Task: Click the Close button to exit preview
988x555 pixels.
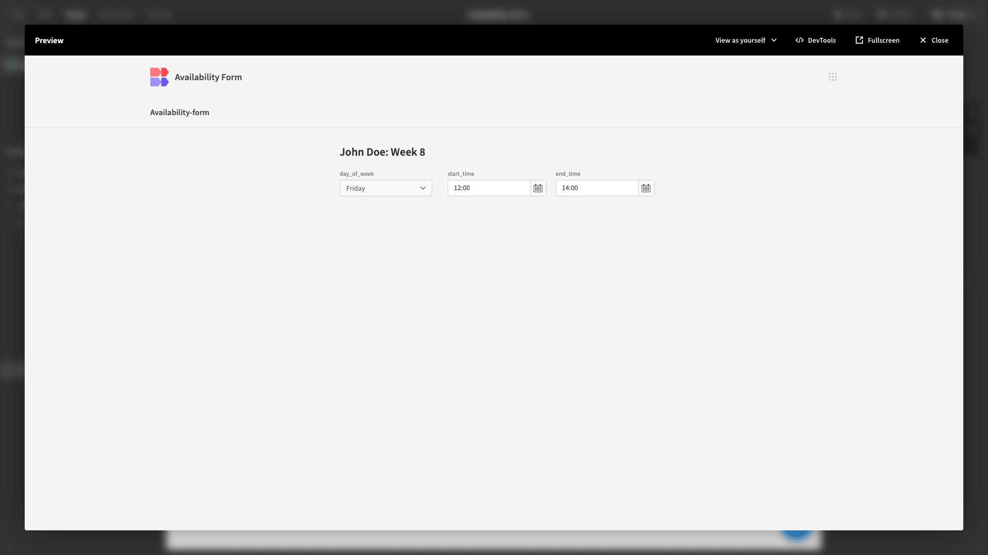Action: click(934, 40)
